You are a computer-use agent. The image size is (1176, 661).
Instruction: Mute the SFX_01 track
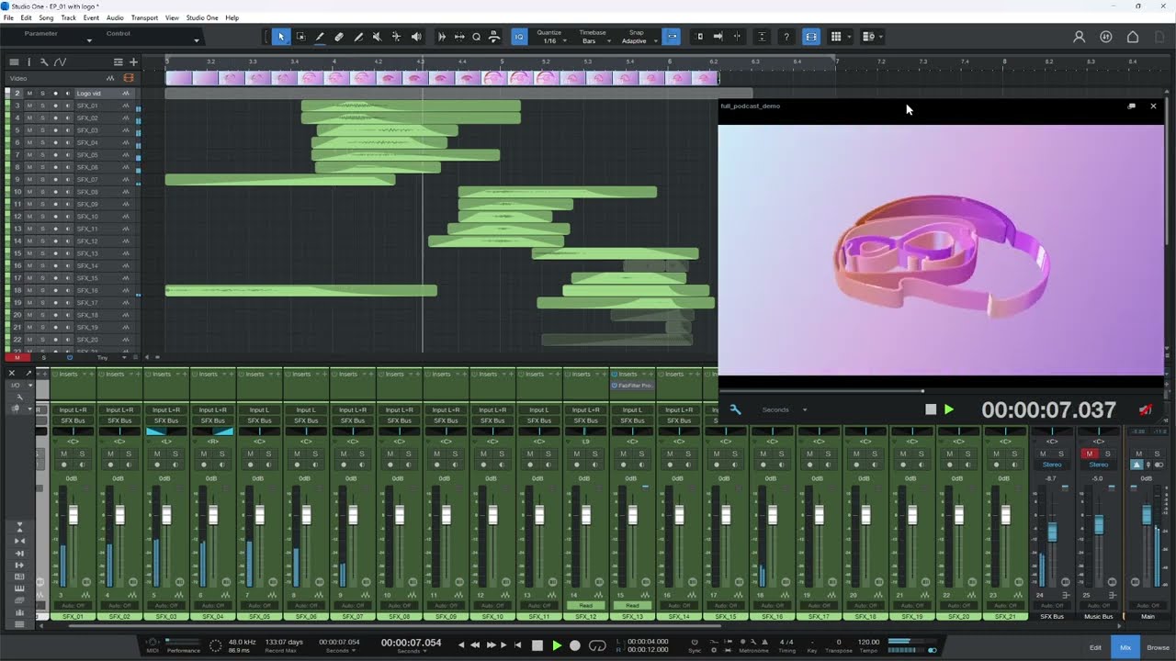pos(29,106)
